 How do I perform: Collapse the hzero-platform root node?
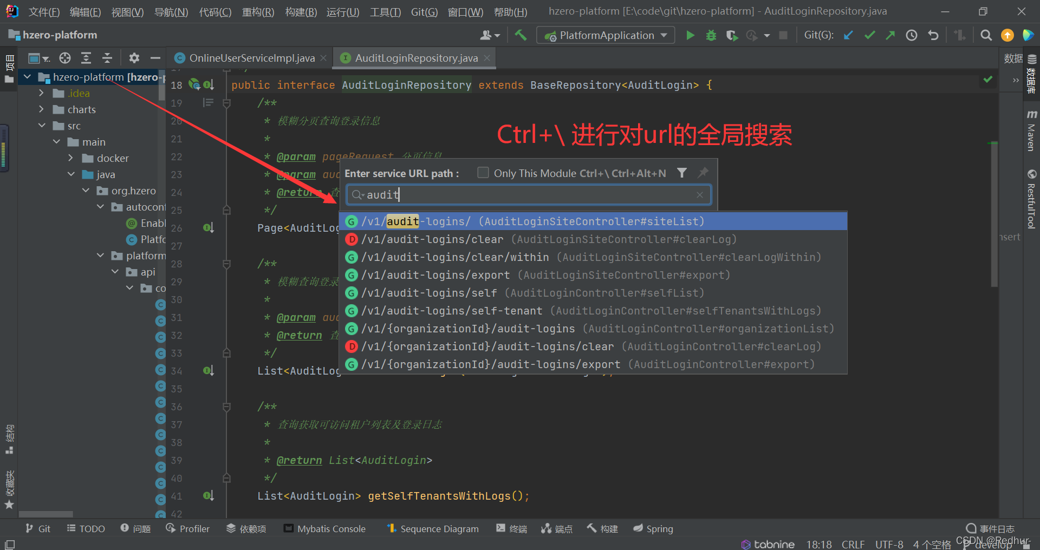(x=27, y=77)
